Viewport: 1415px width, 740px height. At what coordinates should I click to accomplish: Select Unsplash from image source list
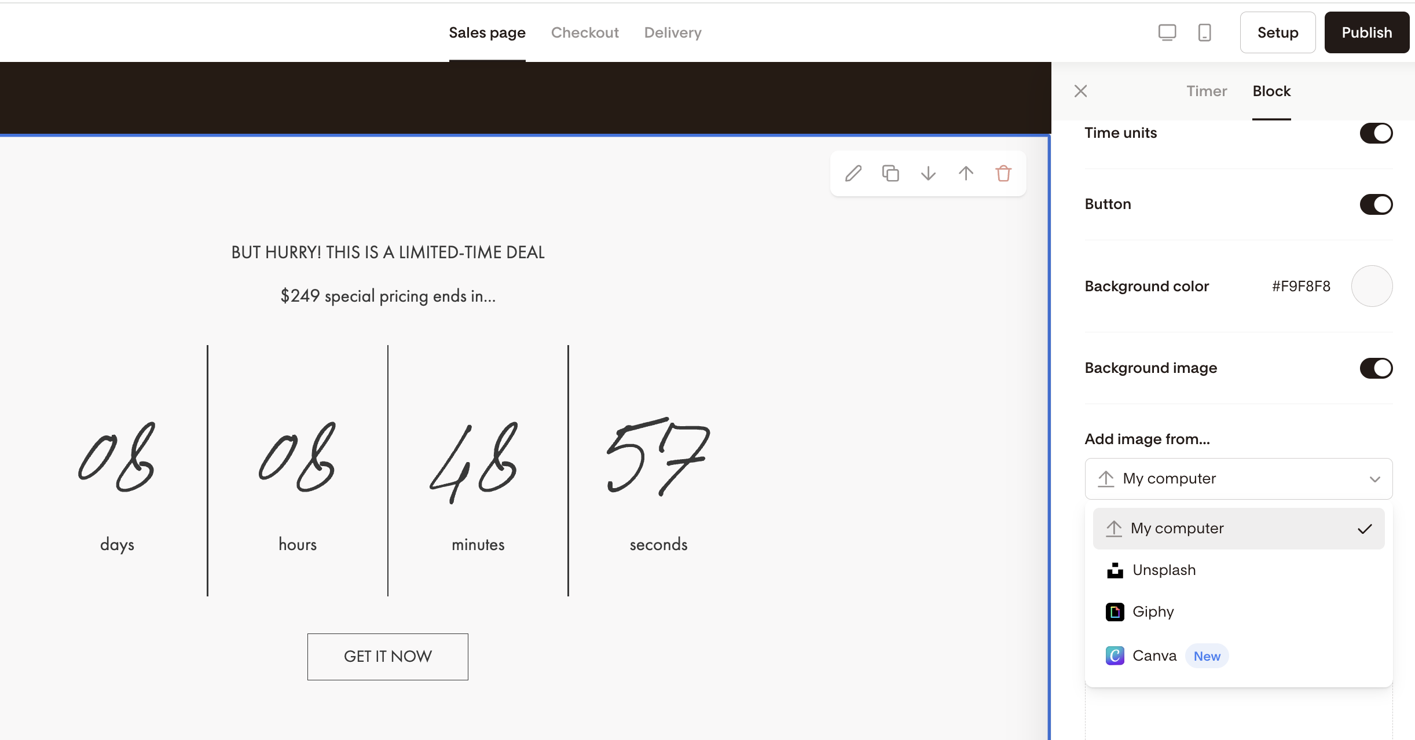point(1164,570)
